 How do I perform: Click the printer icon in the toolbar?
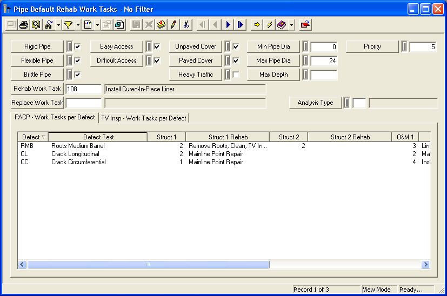click(x=24, y=25)
